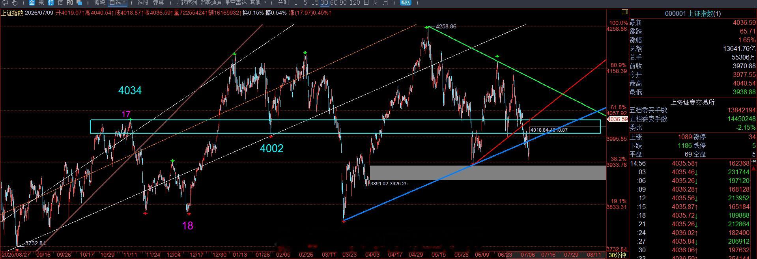
Task: Click the 行 quotes toolbar button
Action: (x=51, y=2)
